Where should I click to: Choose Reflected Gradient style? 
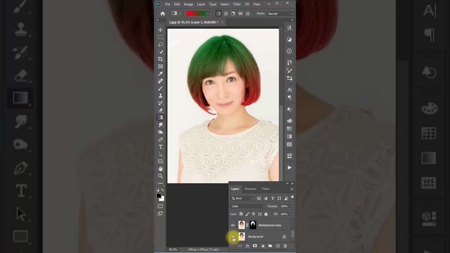click(x=240, y=14)
